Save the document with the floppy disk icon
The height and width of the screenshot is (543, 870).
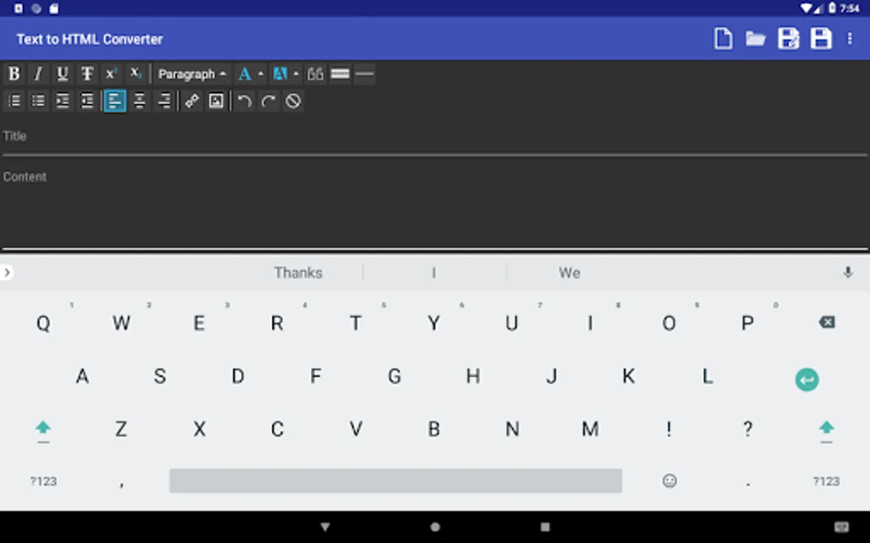tap(821, 39)
